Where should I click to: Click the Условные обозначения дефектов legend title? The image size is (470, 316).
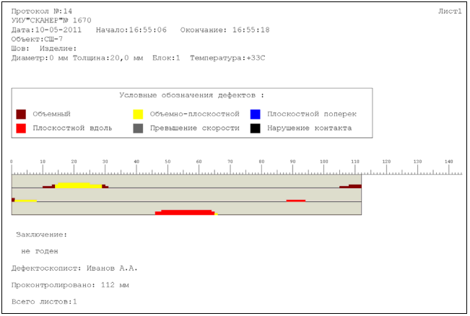[191, 95]
